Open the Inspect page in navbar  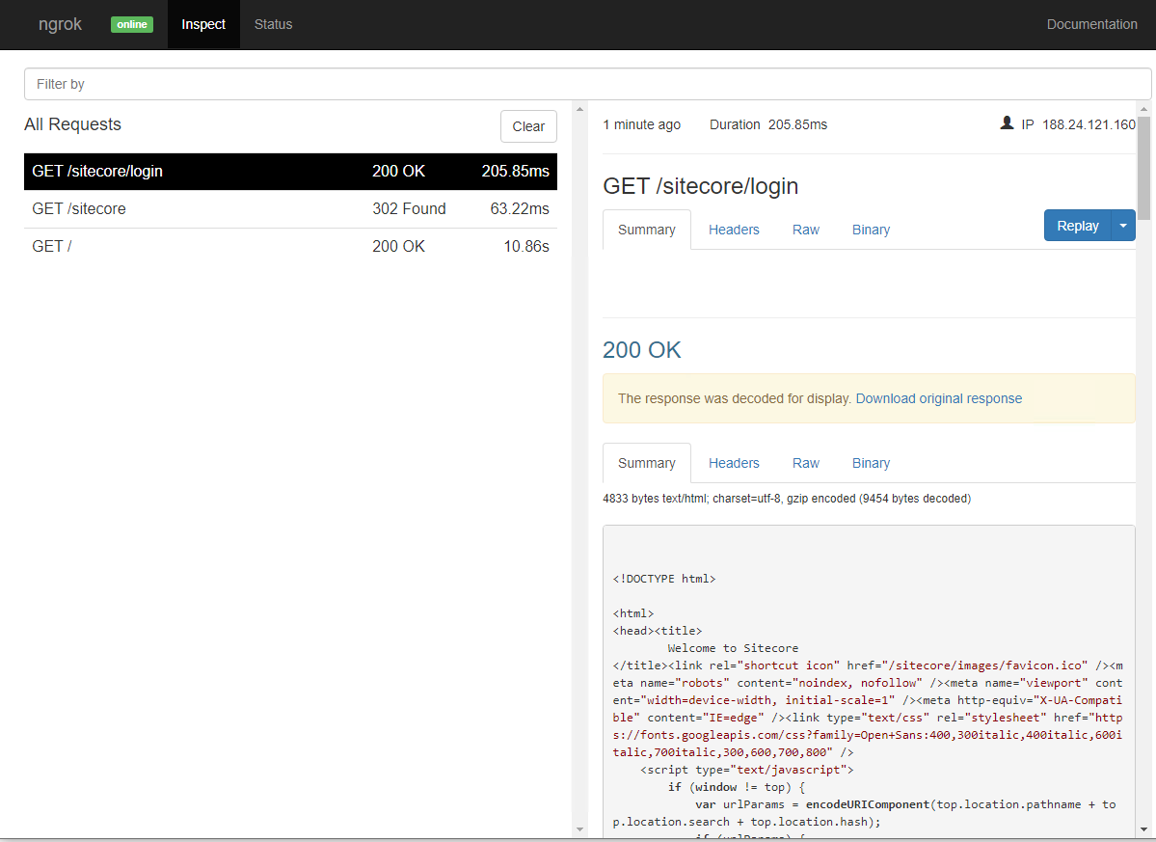tap(203, 24)
